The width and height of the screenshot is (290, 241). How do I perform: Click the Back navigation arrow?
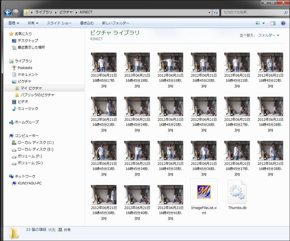click(8, 13)
